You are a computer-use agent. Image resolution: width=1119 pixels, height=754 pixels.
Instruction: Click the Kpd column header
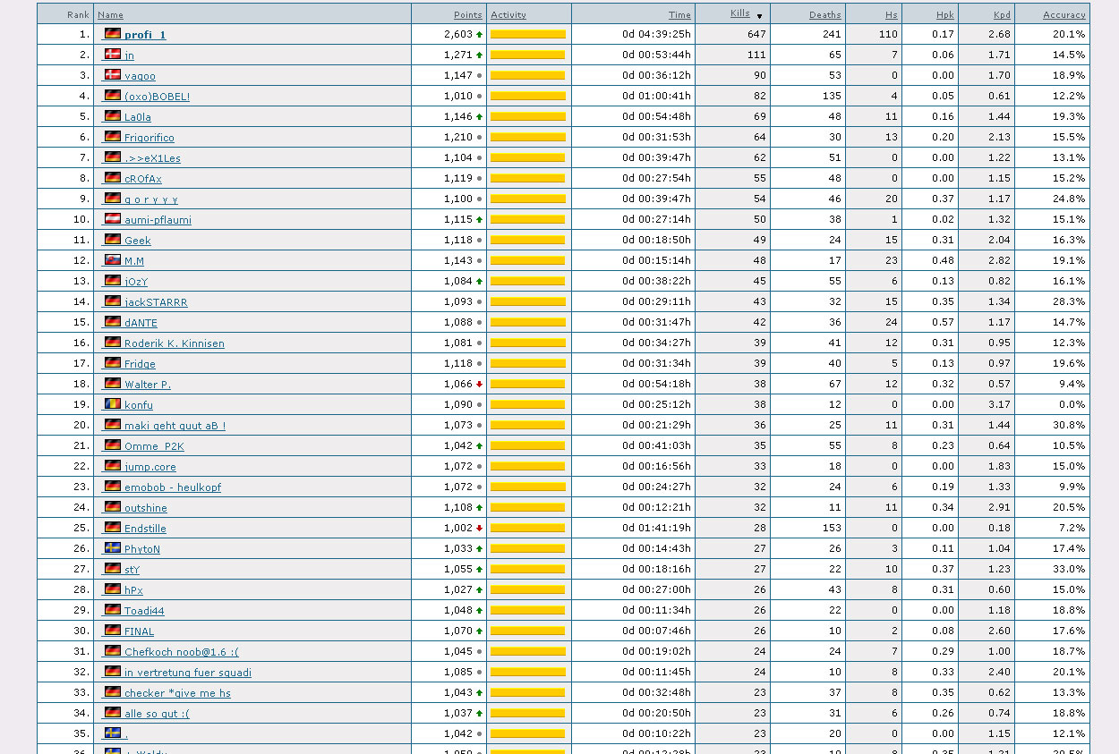click(1002, 14)
